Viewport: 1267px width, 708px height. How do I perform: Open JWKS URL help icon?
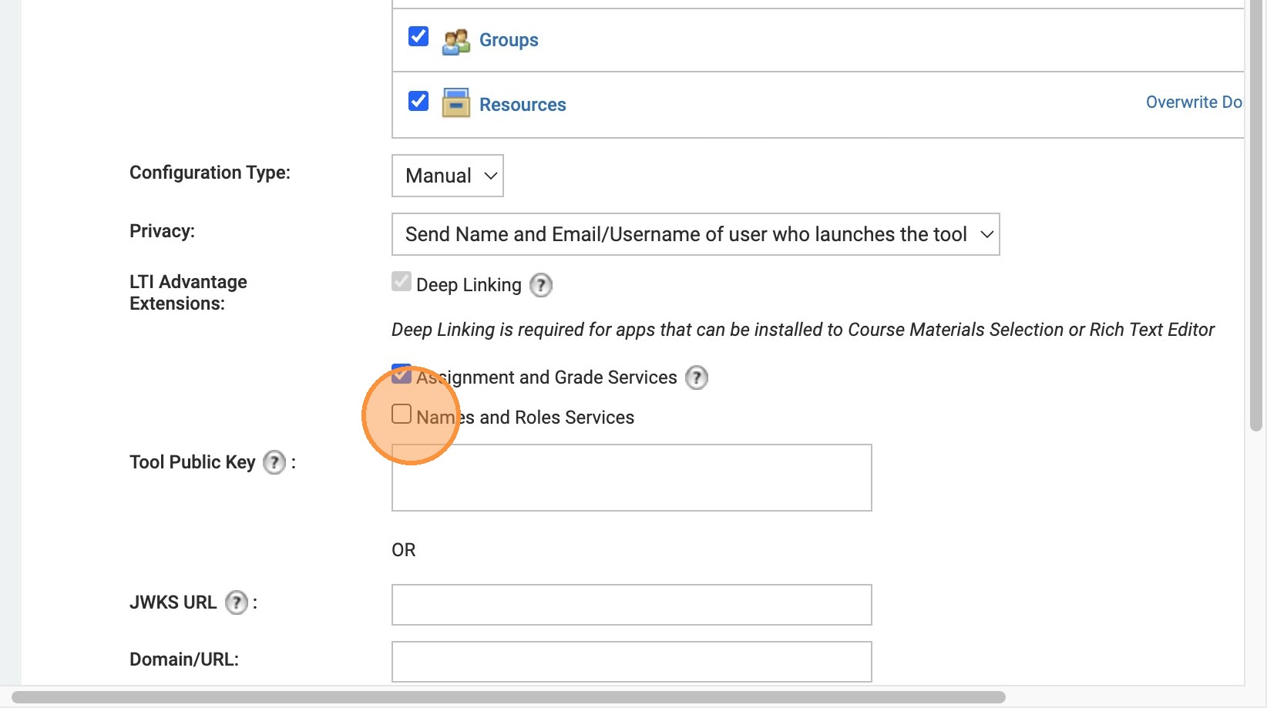coord(237,602)
